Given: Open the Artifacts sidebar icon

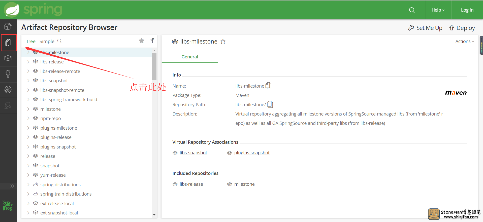Looking at the screenshot, I should click(x=8, y=43).
